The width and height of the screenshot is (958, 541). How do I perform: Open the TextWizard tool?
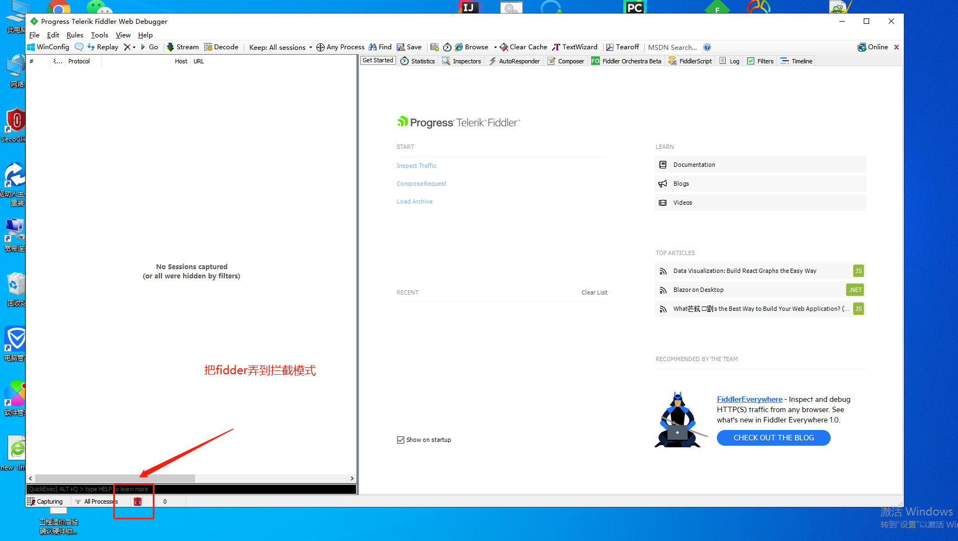(x=575, y=47)
